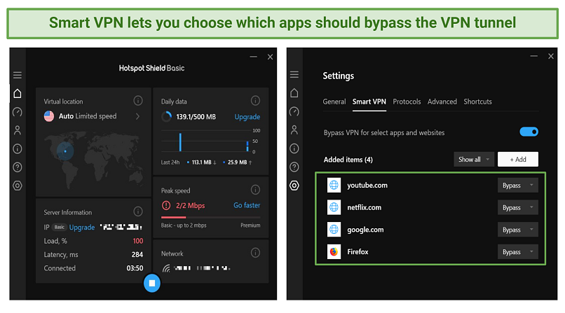Click the Firefox app icon
The image size is (565, 313).
334,252
